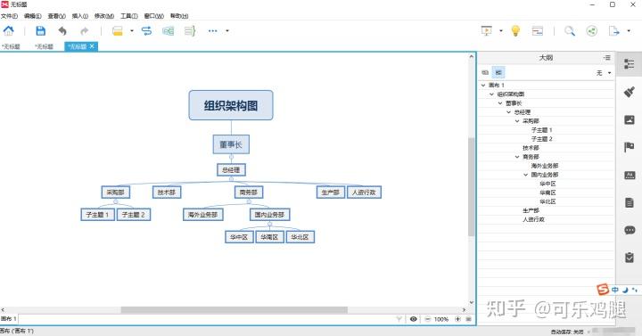Click the filter funnel icon in status bar
The image size is (642, 336).
pos(399,319)
